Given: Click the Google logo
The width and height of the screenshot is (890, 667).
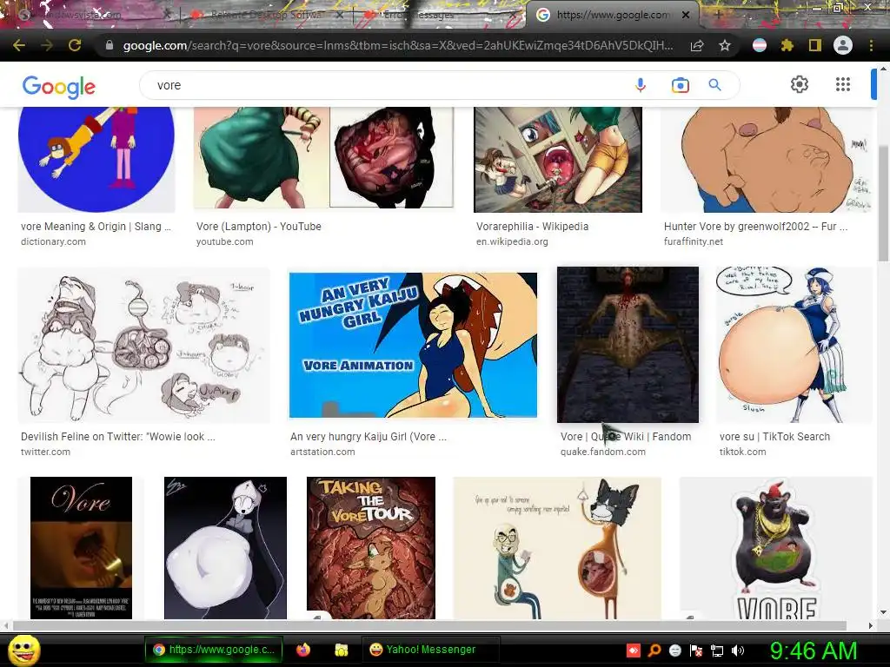Looking at the screenshot, I should tap(58, 86).
